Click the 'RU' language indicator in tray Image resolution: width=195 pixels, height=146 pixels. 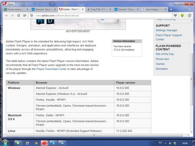tap(160, 143)
